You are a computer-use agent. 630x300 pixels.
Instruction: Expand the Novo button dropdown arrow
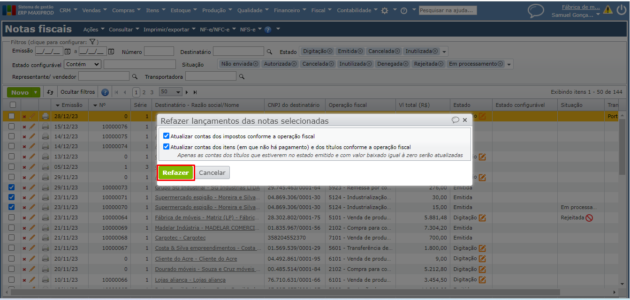click(x=36, y=92)
